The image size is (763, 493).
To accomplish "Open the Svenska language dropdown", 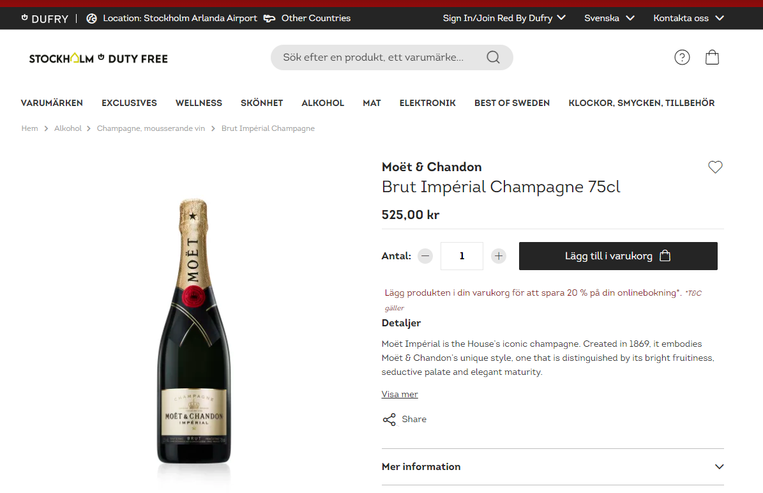I will 609,19.
